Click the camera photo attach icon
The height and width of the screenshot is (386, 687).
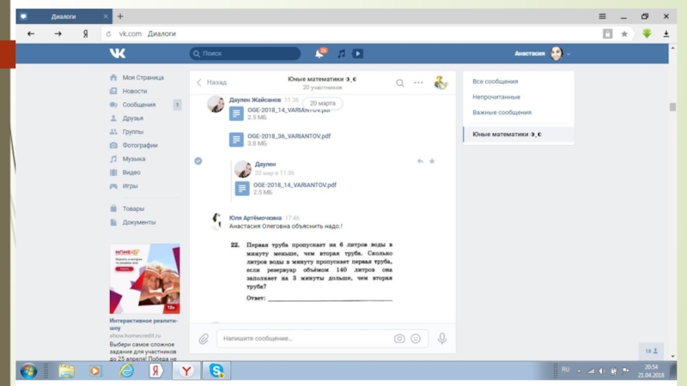[x=399, y=339]
